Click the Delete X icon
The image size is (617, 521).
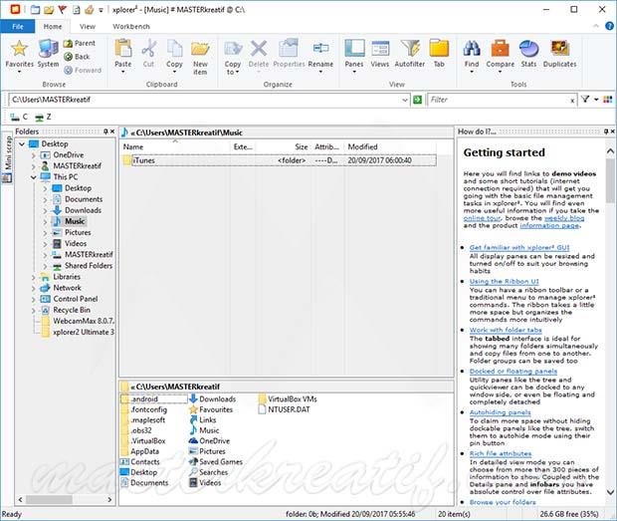[x=259, y=49]
